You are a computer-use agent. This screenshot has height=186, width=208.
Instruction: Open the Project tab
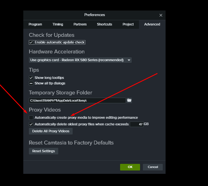pyautogui.click(x=128, y=24)
